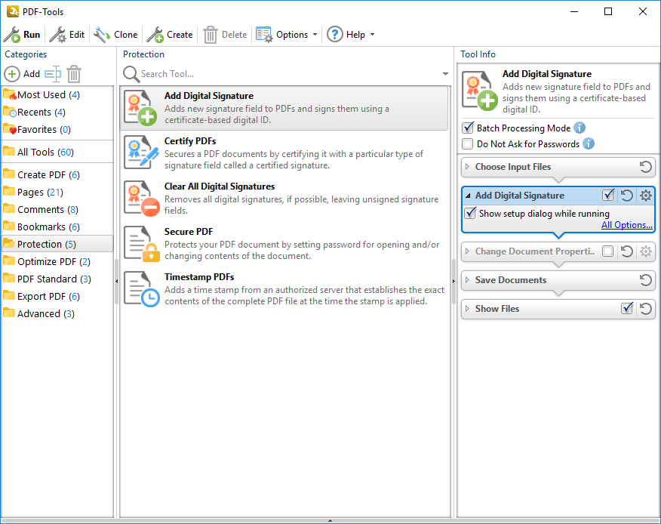Disable Batch Processing Mode checkbox
Screen dimensions: 661x524
(469, 128)
